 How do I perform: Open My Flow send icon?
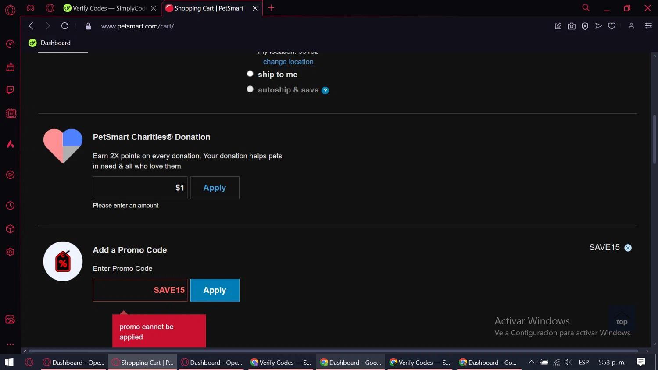[x=598, y=26]
